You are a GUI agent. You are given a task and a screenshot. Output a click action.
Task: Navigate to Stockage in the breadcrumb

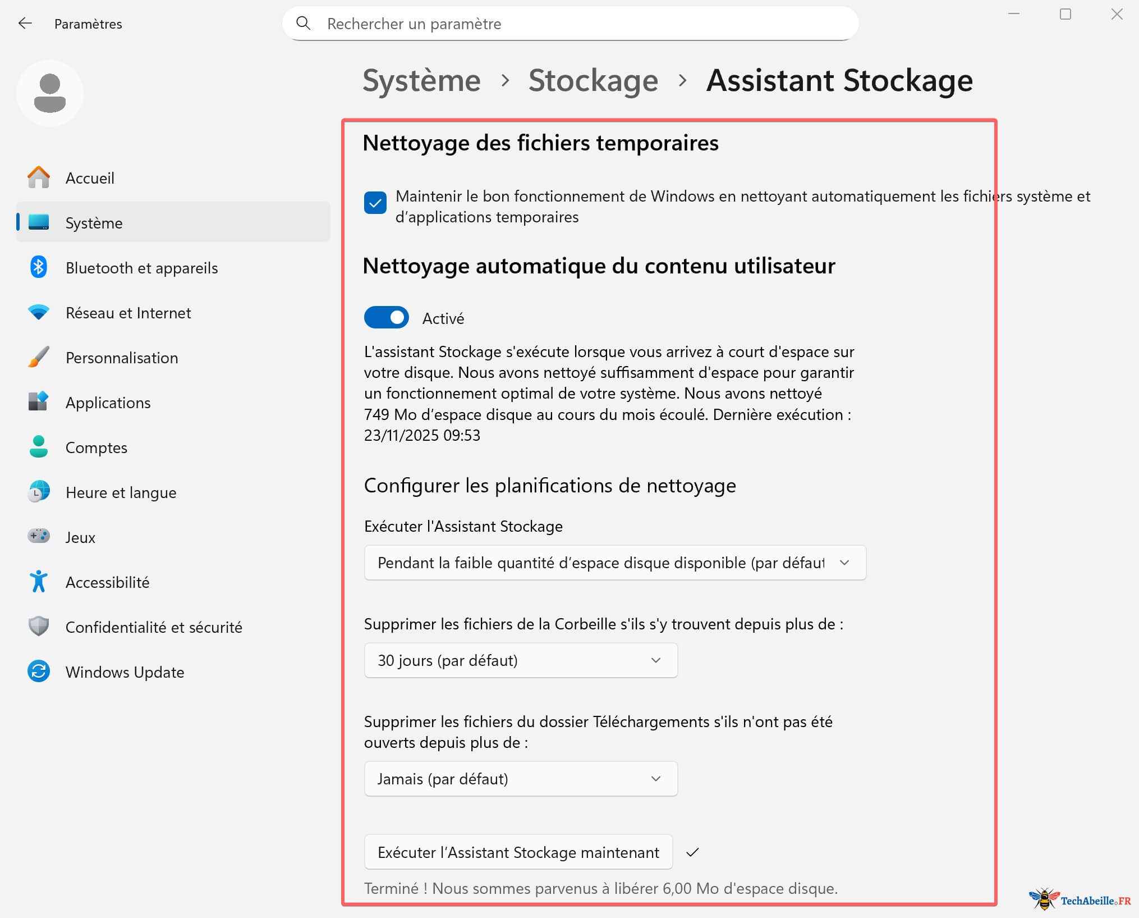pyautogui.click(x=593, y=81)
